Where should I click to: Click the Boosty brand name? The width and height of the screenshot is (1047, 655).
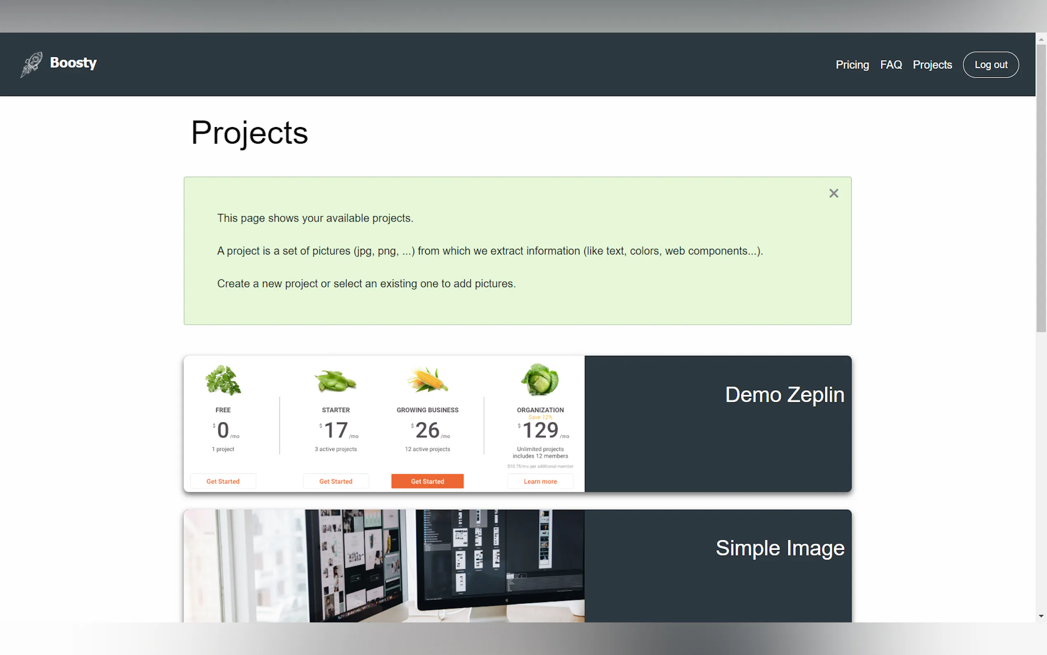(73, 63)
